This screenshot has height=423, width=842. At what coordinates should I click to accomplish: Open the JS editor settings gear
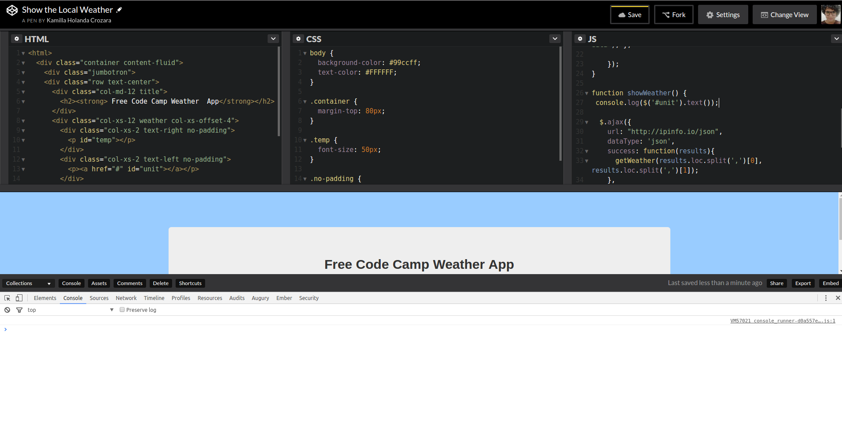coord(580,39)
